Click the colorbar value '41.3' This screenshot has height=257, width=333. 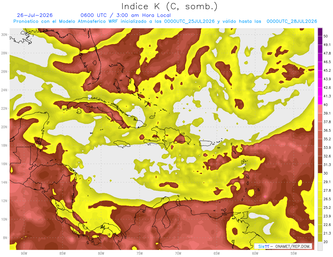327,96
